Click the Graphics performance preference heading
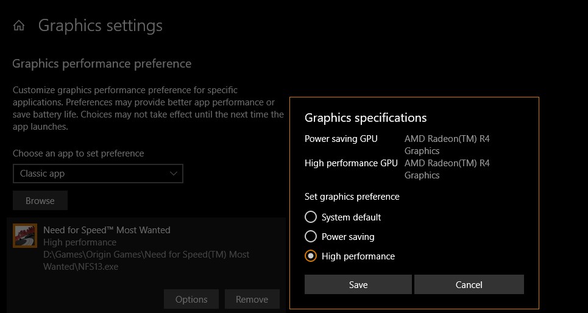The image size is (588, 313). point(102,63)
